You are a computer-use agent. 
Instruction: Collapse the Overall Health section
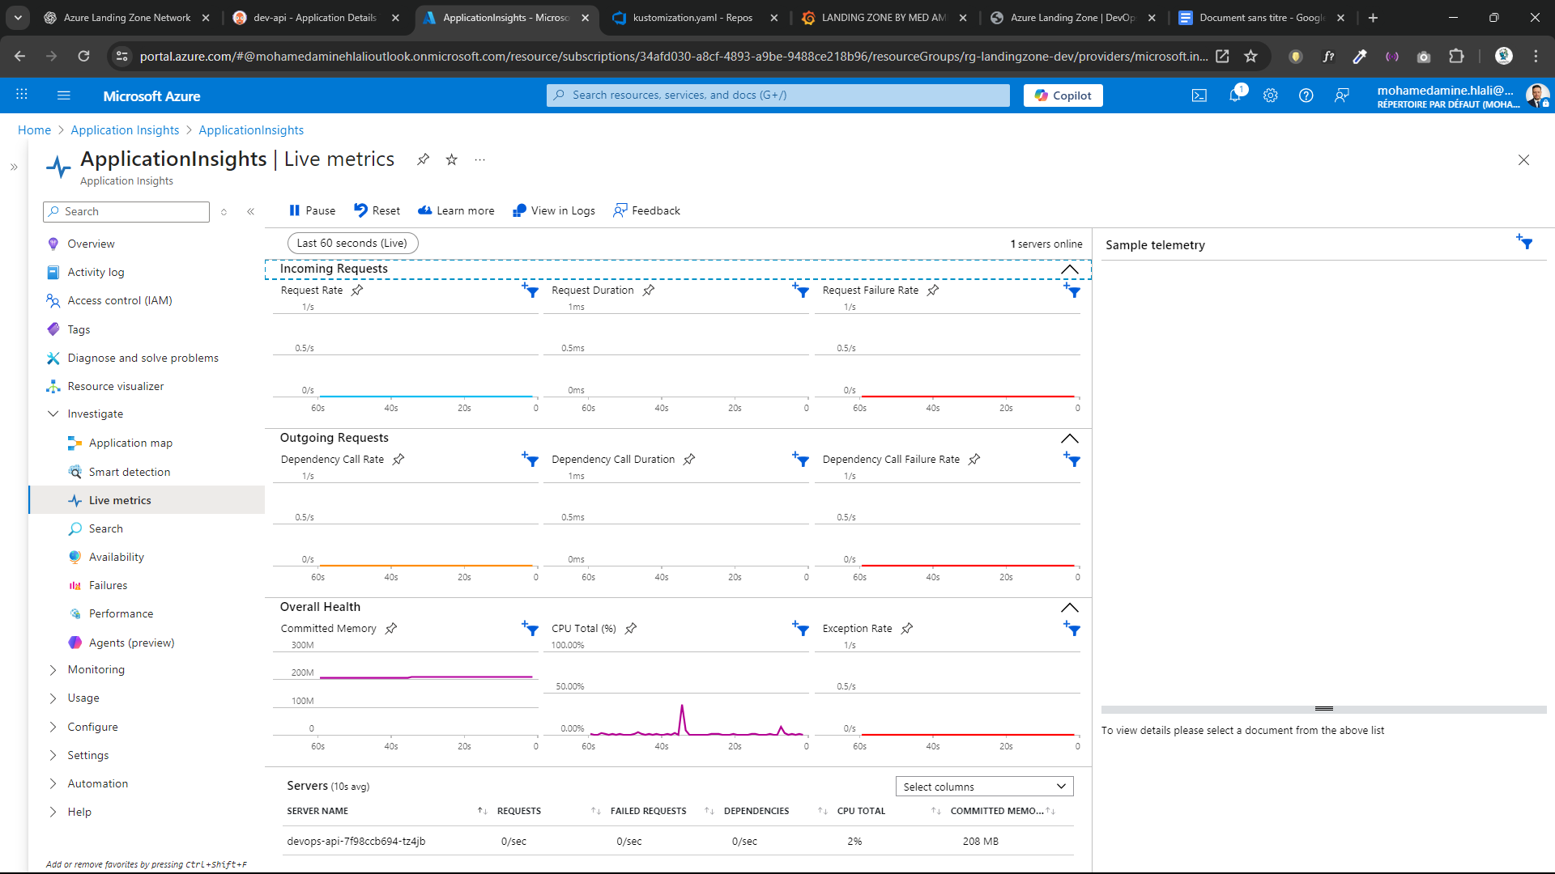(x=1070, y=608)
